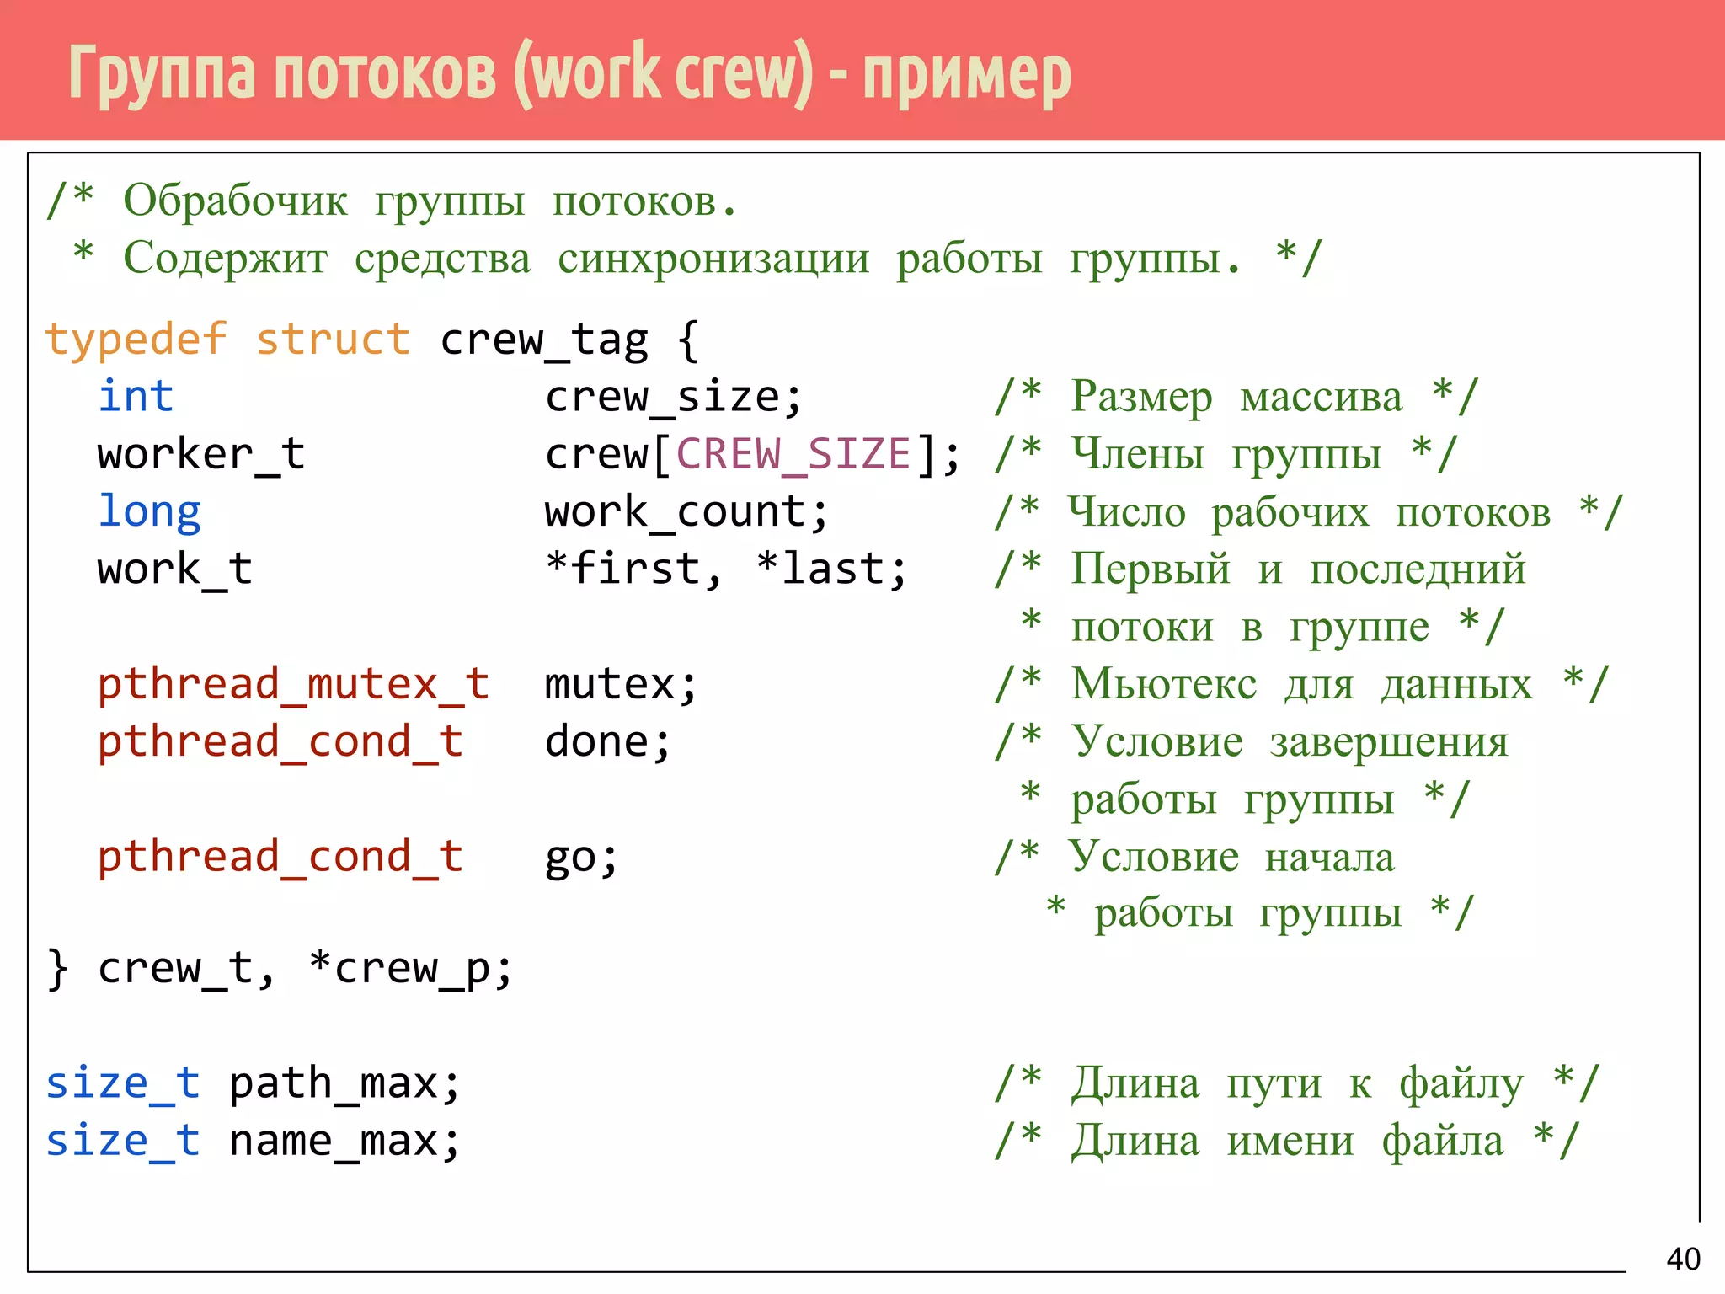Image resolution: width=1725 pixels, height=1294 pixels.
Task: Click the red 'pthread_mutex_t' type
Action: tap(293, 685)
